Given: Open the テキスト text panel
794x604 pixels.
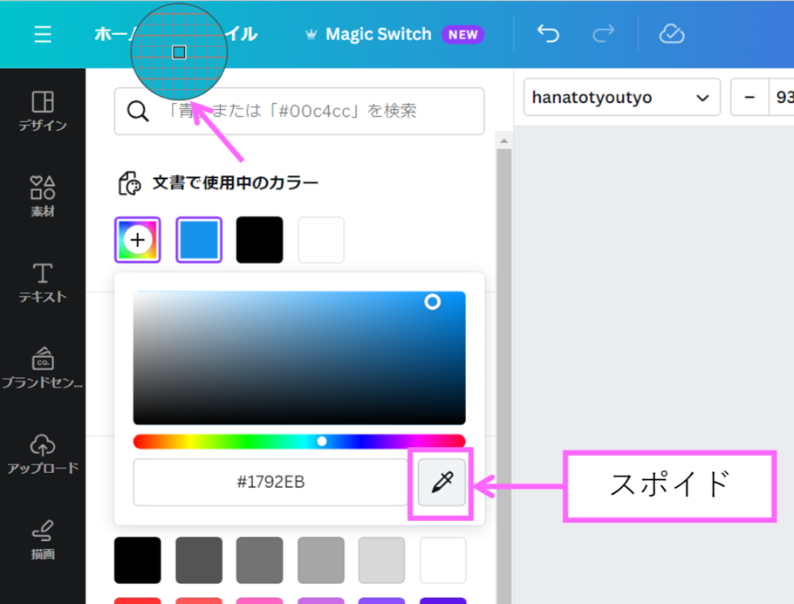Looking at the screenshot, I should point(43,281).
